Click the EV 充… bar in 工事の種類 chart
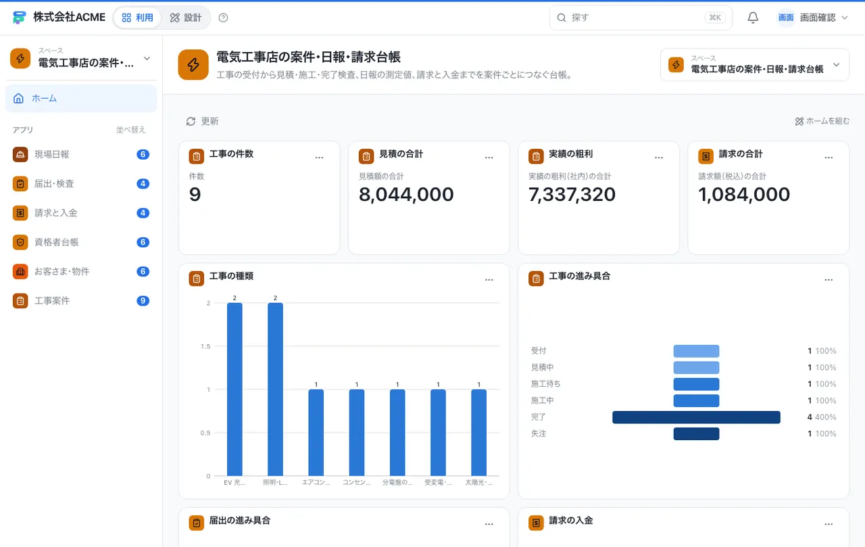The image size is (865, 547). [234, 389]
